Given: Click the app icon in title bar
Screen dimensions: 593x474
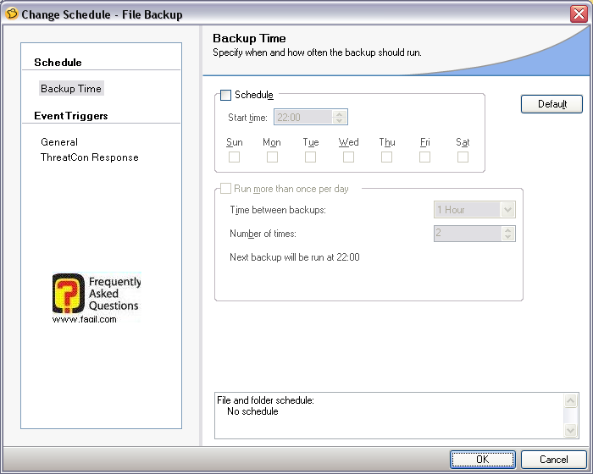Looking at the screenshot, I should click(11, 14).
